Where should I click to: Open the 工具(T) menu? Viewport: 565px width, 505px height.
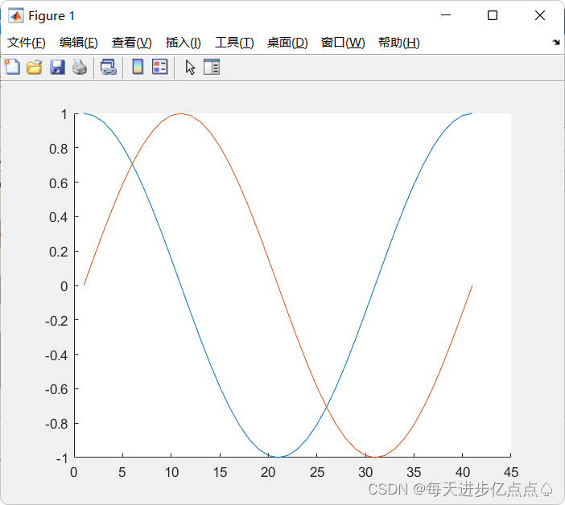[x=234, y=43]
